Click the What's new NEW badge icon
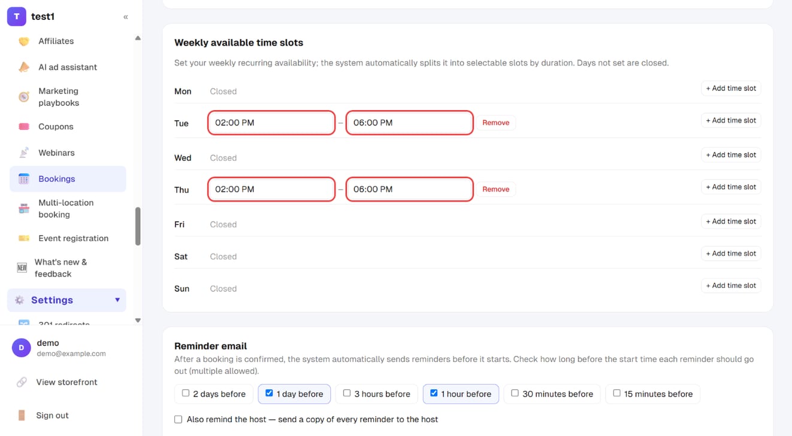This screenshot has height=436, width=792. point(22,268)
